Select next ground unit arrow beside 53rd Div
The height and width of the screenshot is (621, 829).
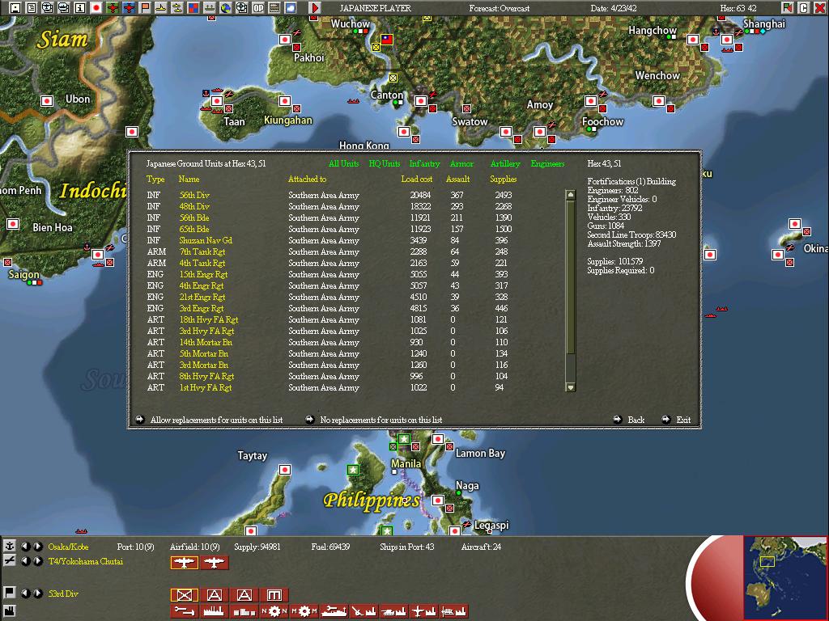click(38, 593)
